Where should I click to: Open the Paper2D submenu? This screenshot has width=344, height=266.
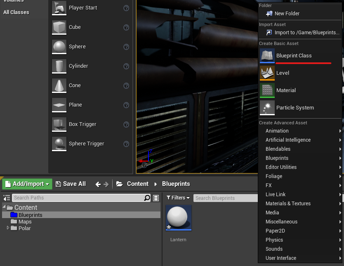300,231
